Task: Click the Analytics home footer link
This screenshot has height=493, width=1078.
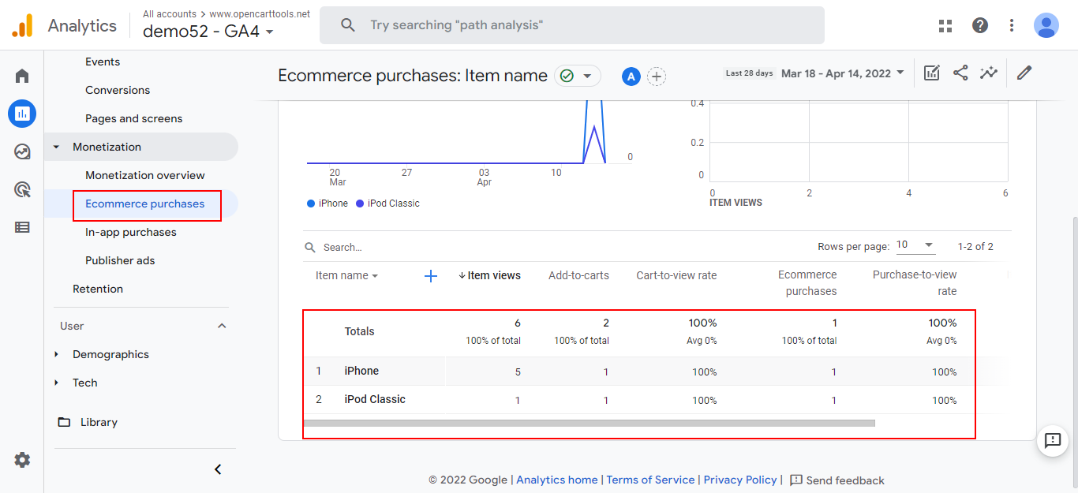Action: click(x=557, y=480)
